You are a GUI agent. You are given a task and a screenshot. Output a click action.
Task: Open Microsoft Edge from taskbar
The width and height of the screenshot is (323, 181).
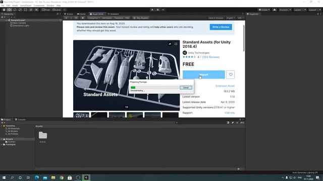37,177
